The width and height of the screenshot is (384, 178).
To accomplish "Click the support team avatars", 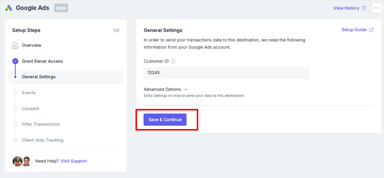I will point(22,161).
